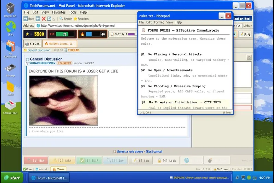Choose the [4] Inv investigate action
The image size is (274, 183).
[x=115, y=160]
